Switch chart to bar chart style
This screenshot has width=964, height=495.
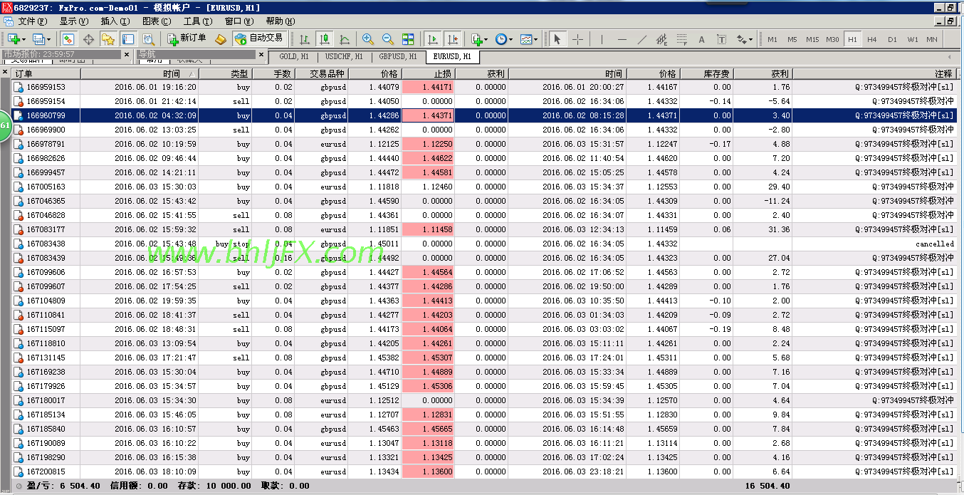click(x=305, y=39)
